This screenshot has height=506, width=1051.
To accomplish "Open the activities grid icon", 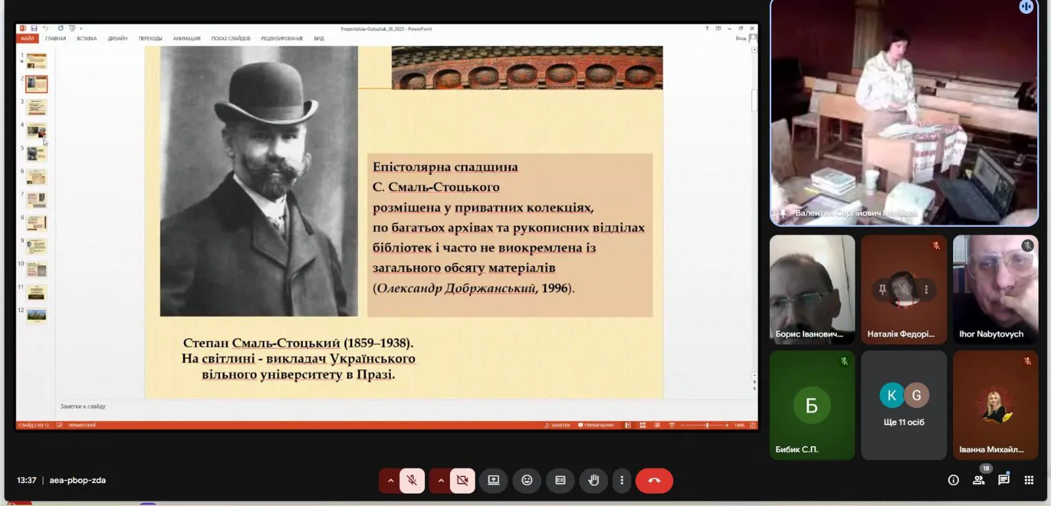I will pos(1029,480).
